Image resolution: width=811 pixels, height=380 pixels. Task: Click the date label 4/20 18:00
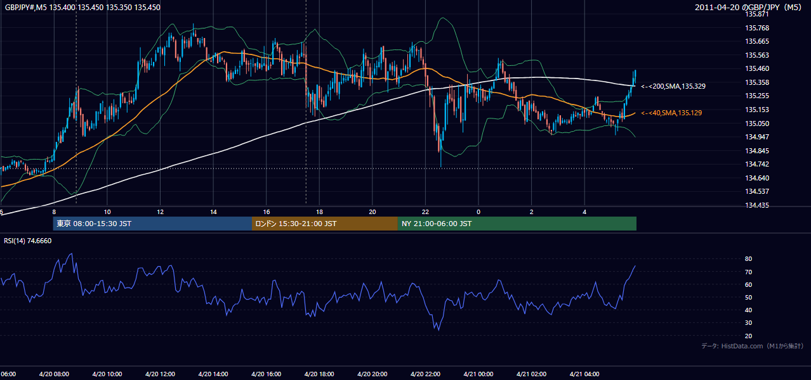coord(319,374)
